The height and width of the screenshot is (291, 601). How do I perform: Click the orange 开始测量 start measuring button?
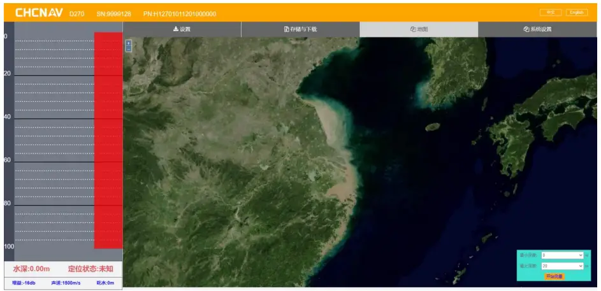coord(554,276)
